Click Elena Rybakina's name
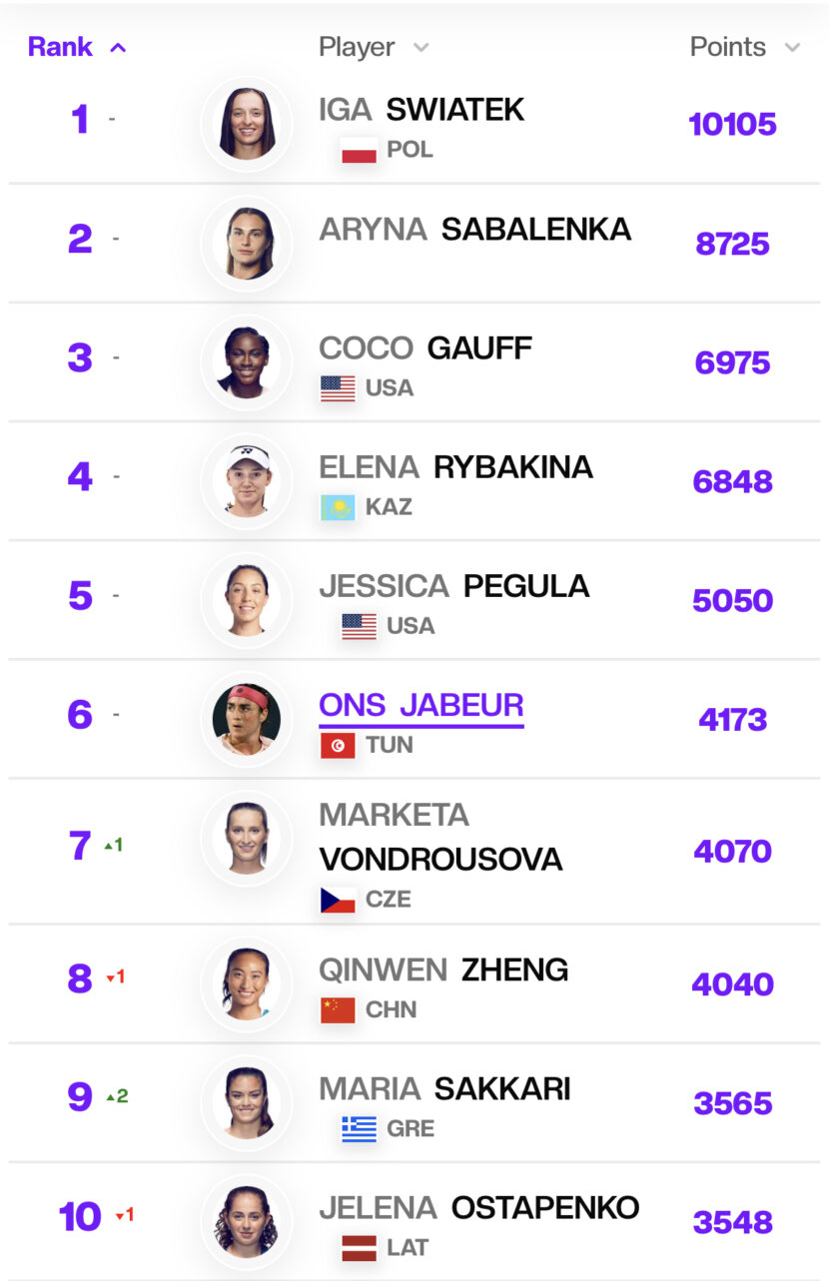The height and width of the screenshot is (1281, 829). point(456,467)
